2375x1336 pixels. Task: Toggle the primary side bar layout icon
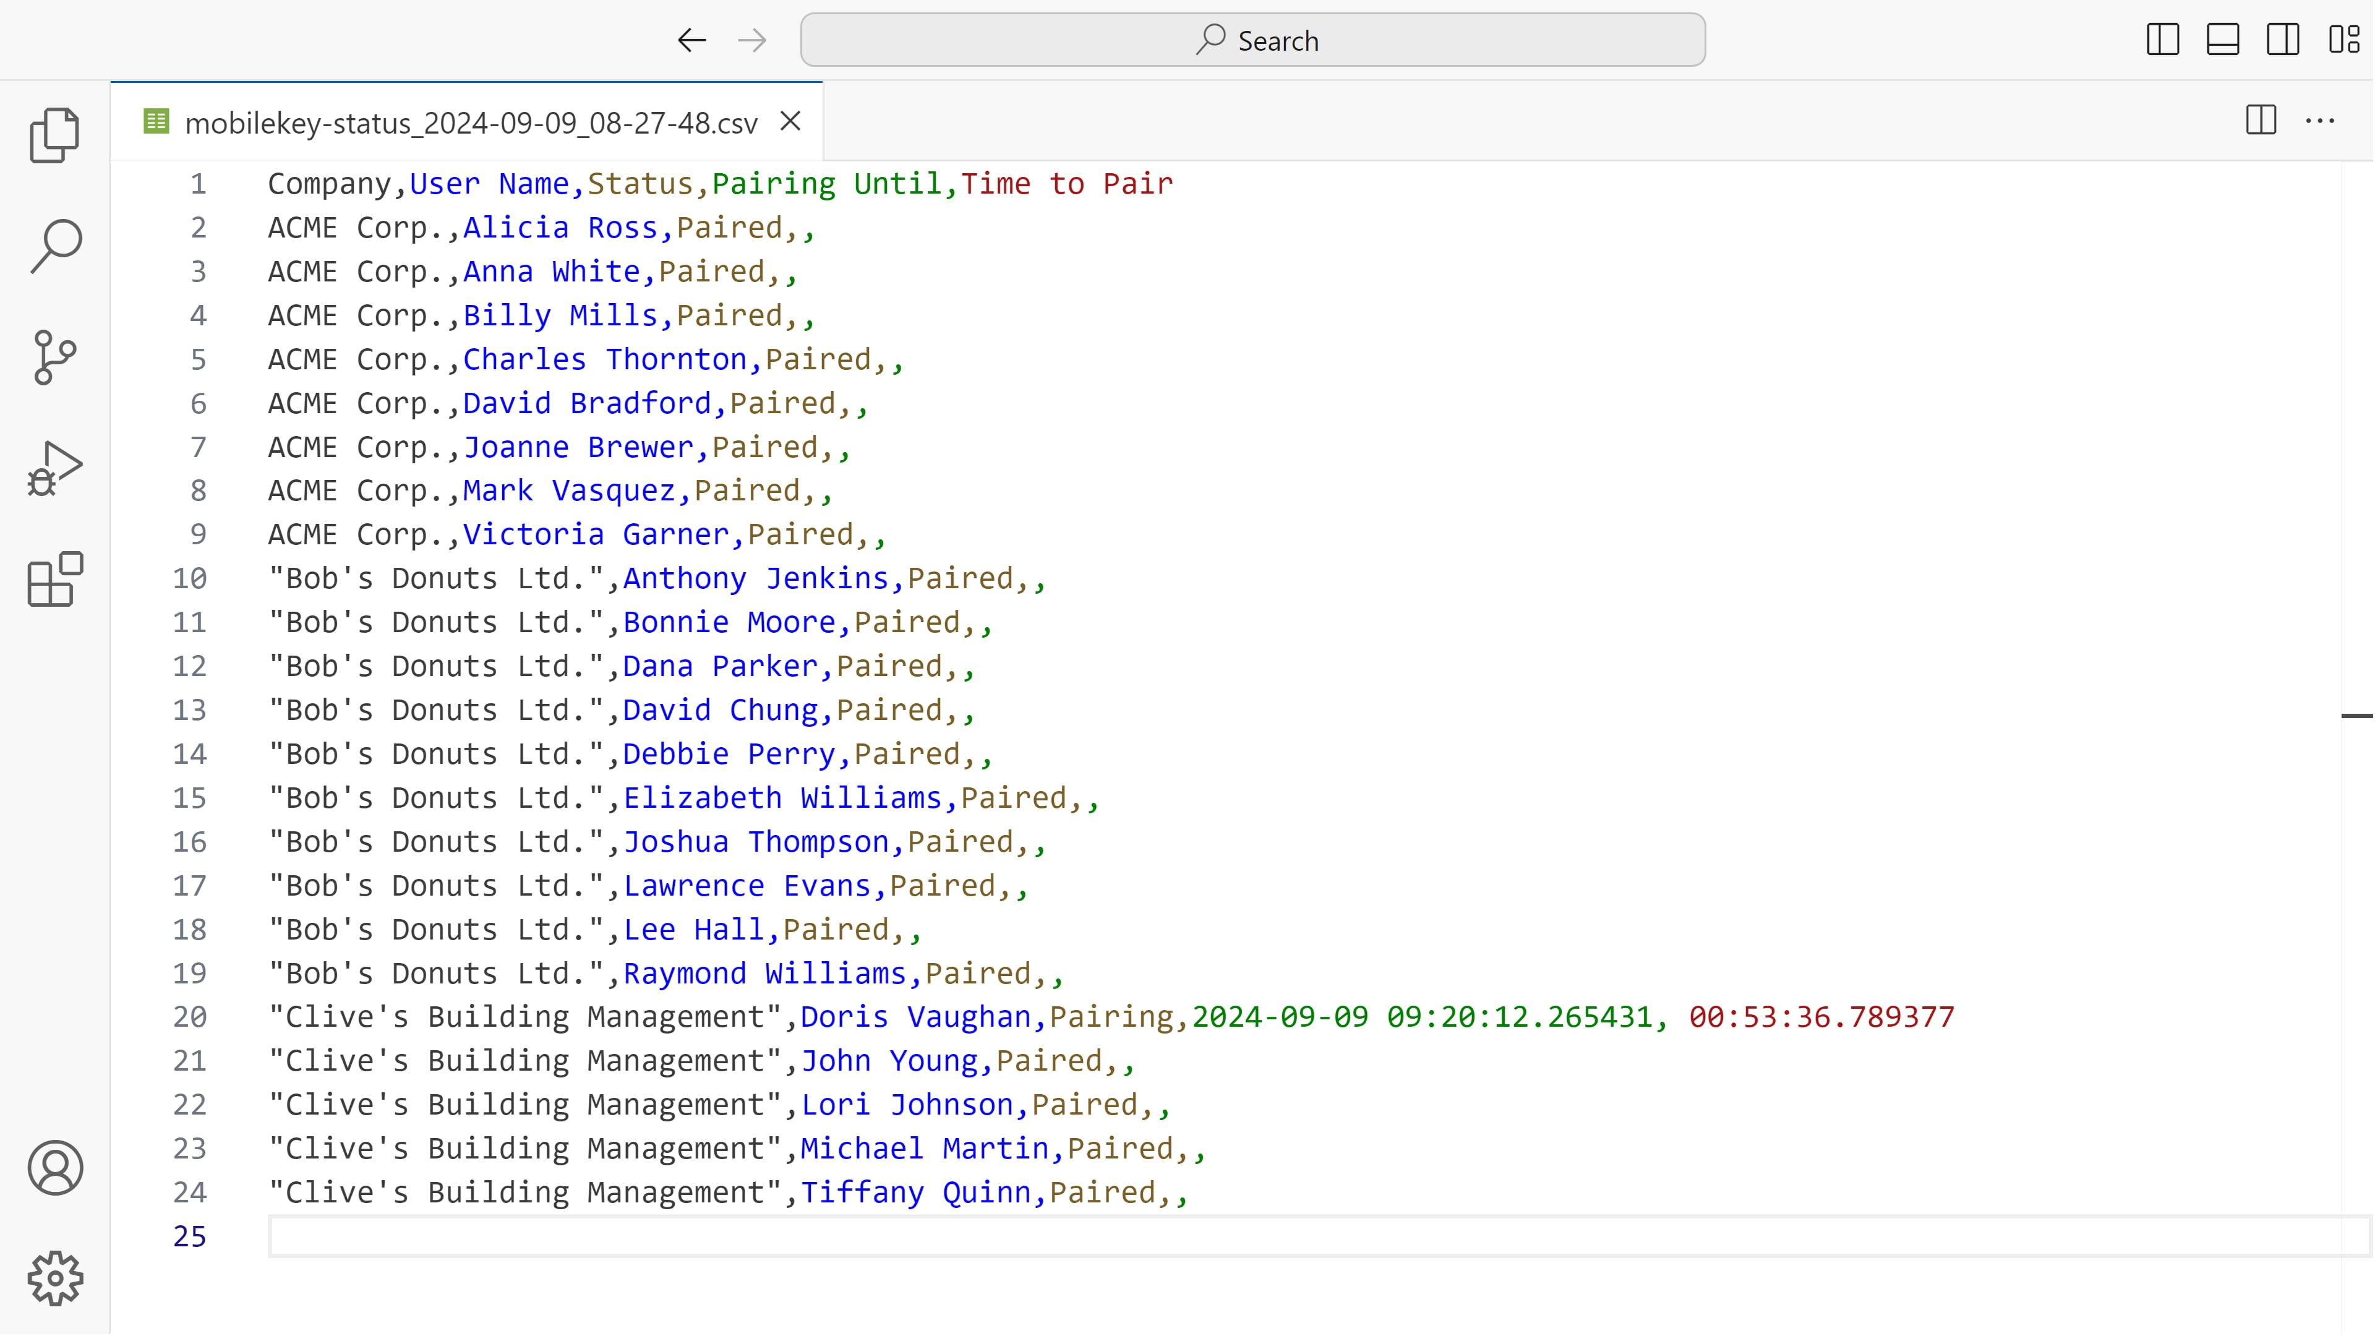pos(2163,40)
